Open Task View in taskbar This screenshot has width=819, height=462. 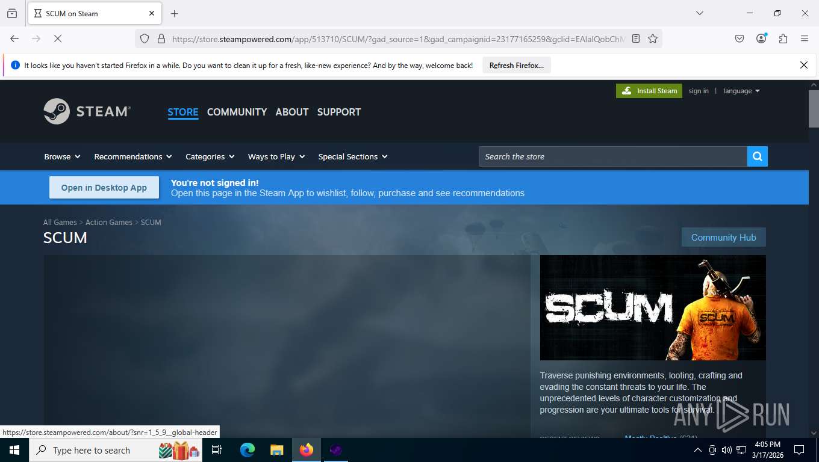(x=217, y=450)
